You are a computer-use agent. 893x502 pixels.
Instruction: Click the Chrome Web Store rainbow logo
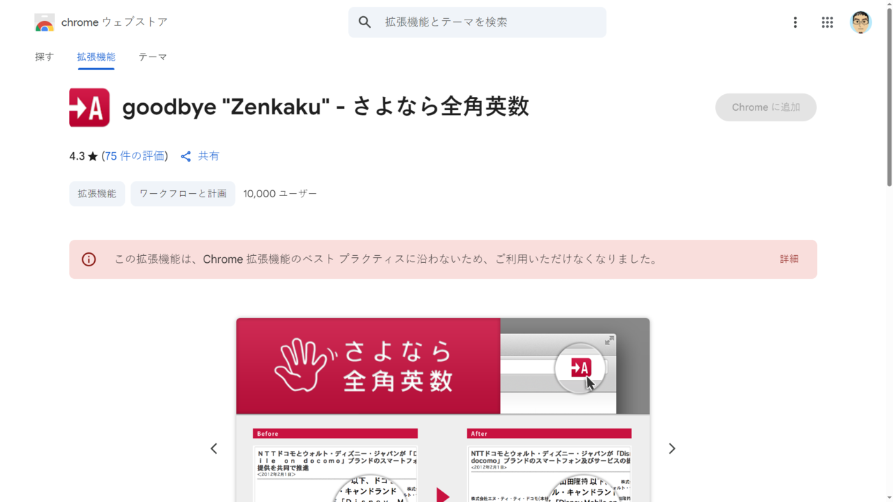pyautogui.click(x=45, y=22)
